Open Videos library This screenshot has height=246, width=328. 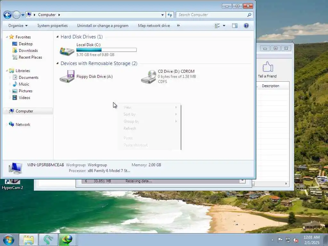(x=24, y=97)
